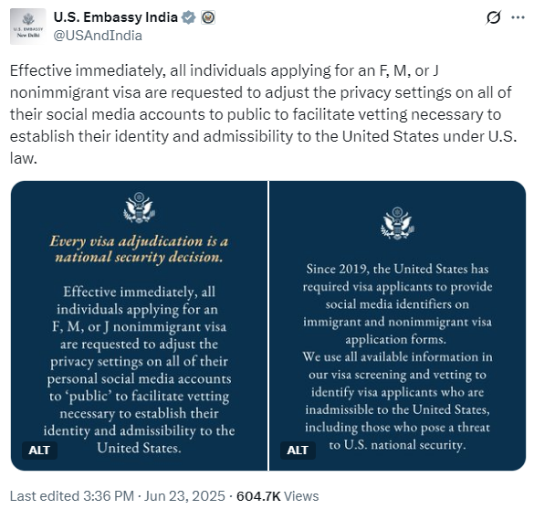Click the government seal affiliation badge beside the name
Viewport: 534px width, 520px height.
pos(208,17)
